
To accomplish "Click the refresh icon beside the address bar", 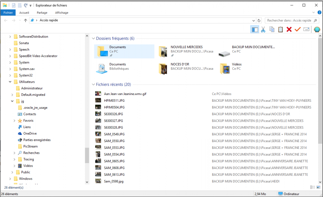I will [x=258, y=20].
